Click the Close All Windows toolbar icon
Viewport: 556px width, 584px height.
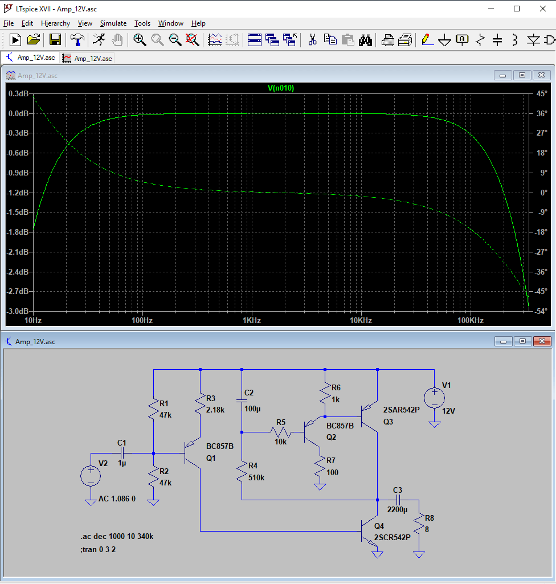(290, 40)
